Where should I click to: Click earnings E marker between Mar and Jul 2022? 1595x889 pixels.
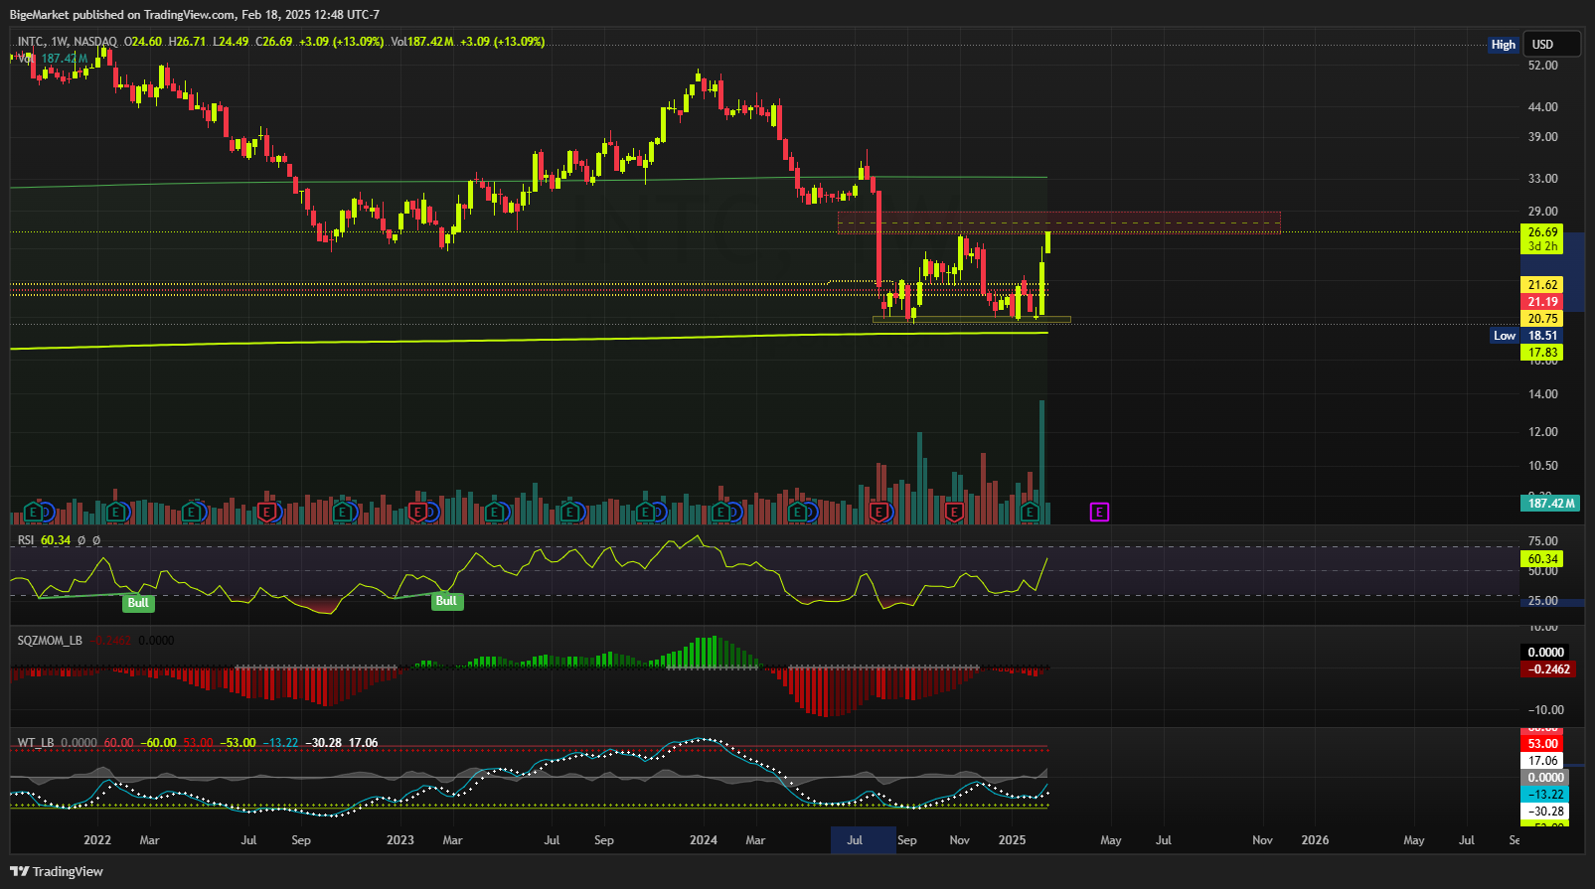coord(191,512)
